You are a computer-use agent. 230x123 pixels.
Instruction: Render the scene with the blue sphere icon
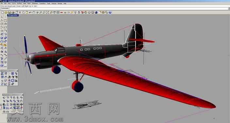click(96, 12)
